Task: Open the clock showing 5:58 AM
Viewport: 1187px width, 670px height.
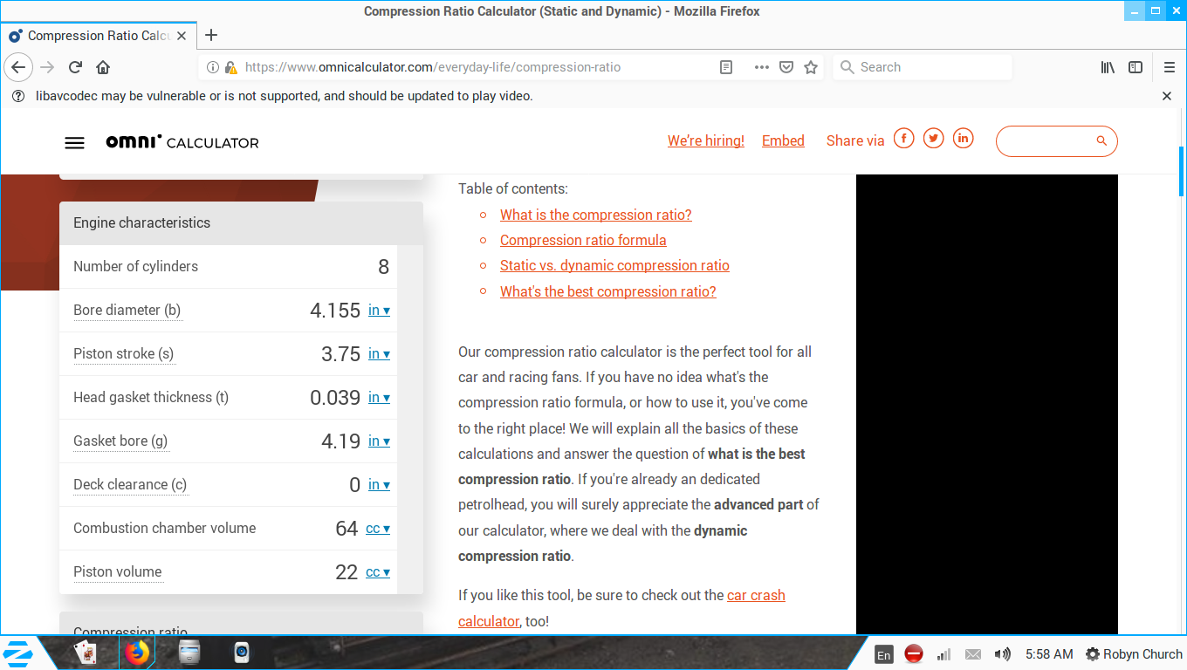Action: (1049, 654)
